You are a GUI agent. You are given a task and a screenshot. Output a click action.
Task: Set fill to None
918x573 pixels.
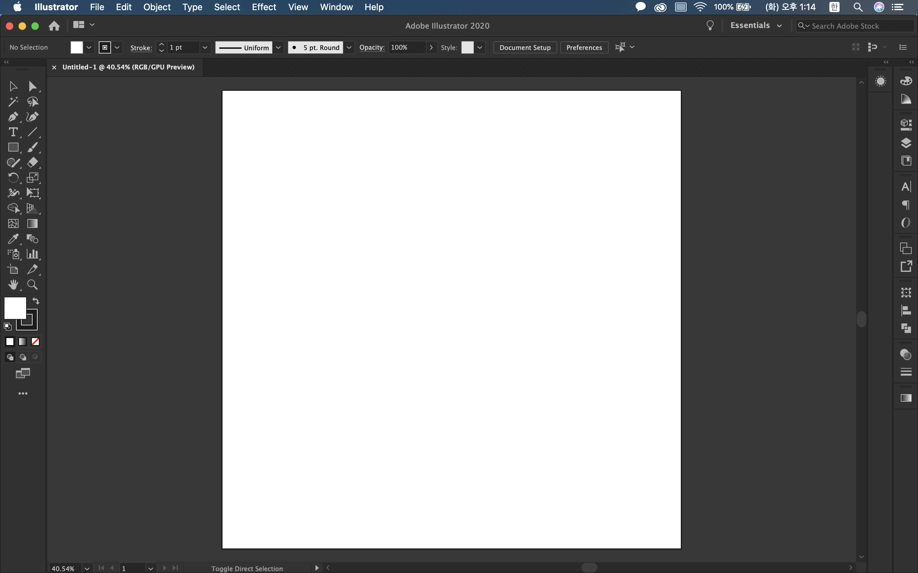(x=35, y=342)
